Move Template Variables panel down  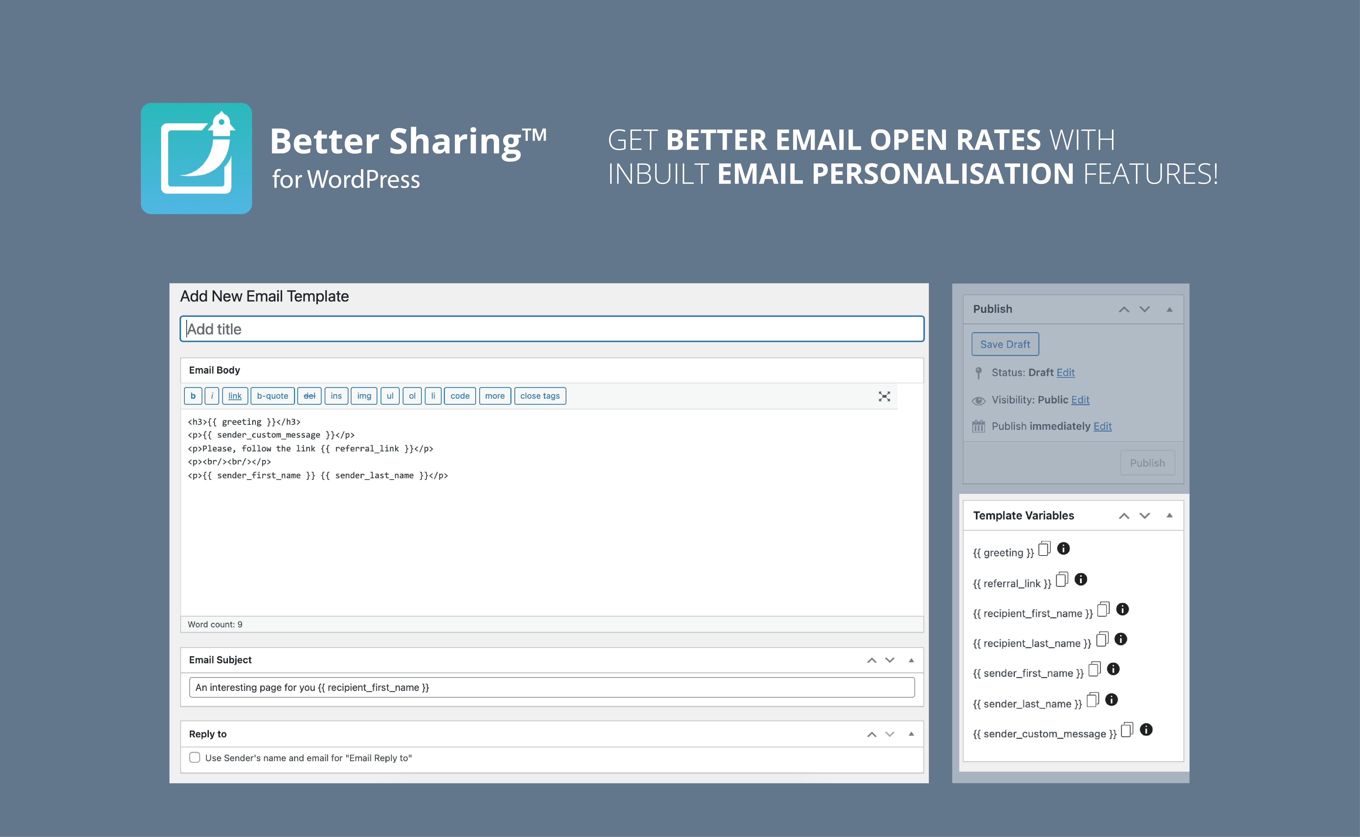1145,516
